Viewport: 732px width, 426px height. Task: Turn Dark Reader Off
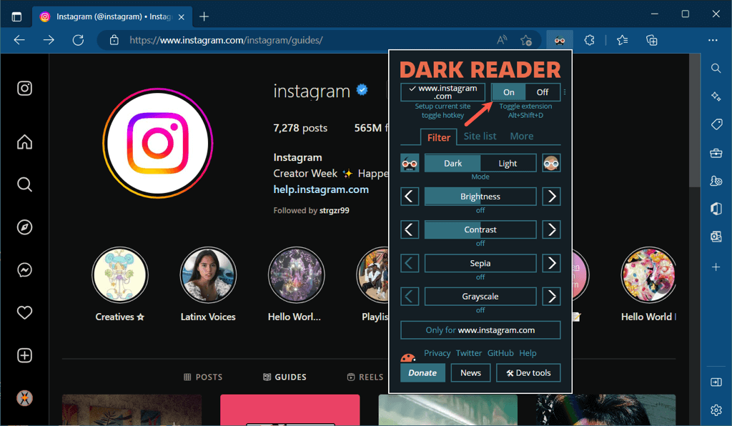tap(543, 92)
